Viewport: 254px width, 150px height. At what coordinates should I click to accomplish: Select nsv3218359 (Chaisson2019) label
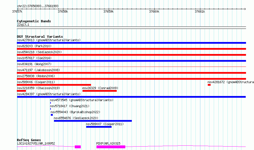click(39, 88)
